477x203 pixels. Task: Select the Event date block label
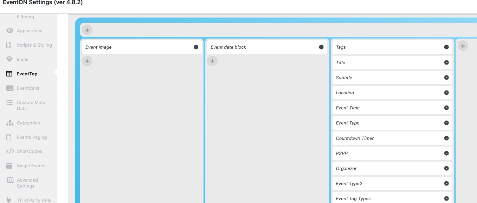(x=228, y=47)
